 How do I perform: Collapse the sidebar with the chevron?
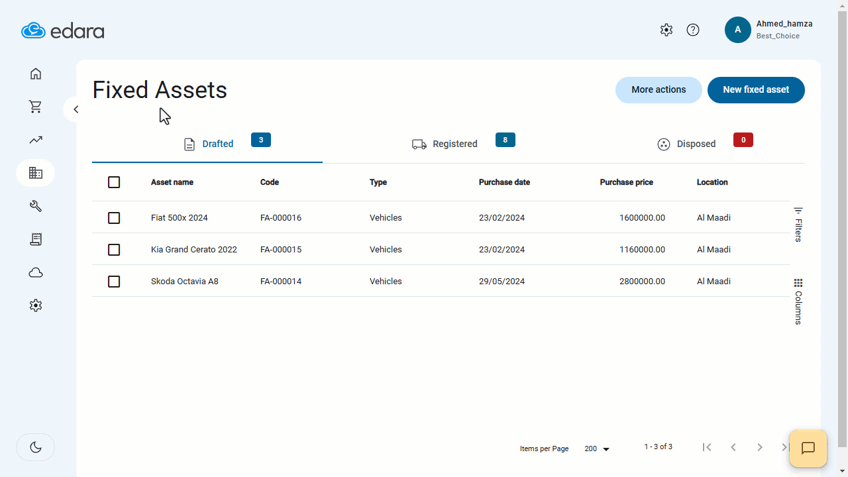point(76,109)
